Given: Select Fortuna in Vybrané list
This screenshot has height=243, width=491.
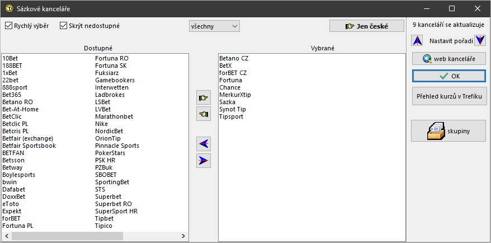Looking at the screenshot, I should pyautogui.click(x=230, y=80).
